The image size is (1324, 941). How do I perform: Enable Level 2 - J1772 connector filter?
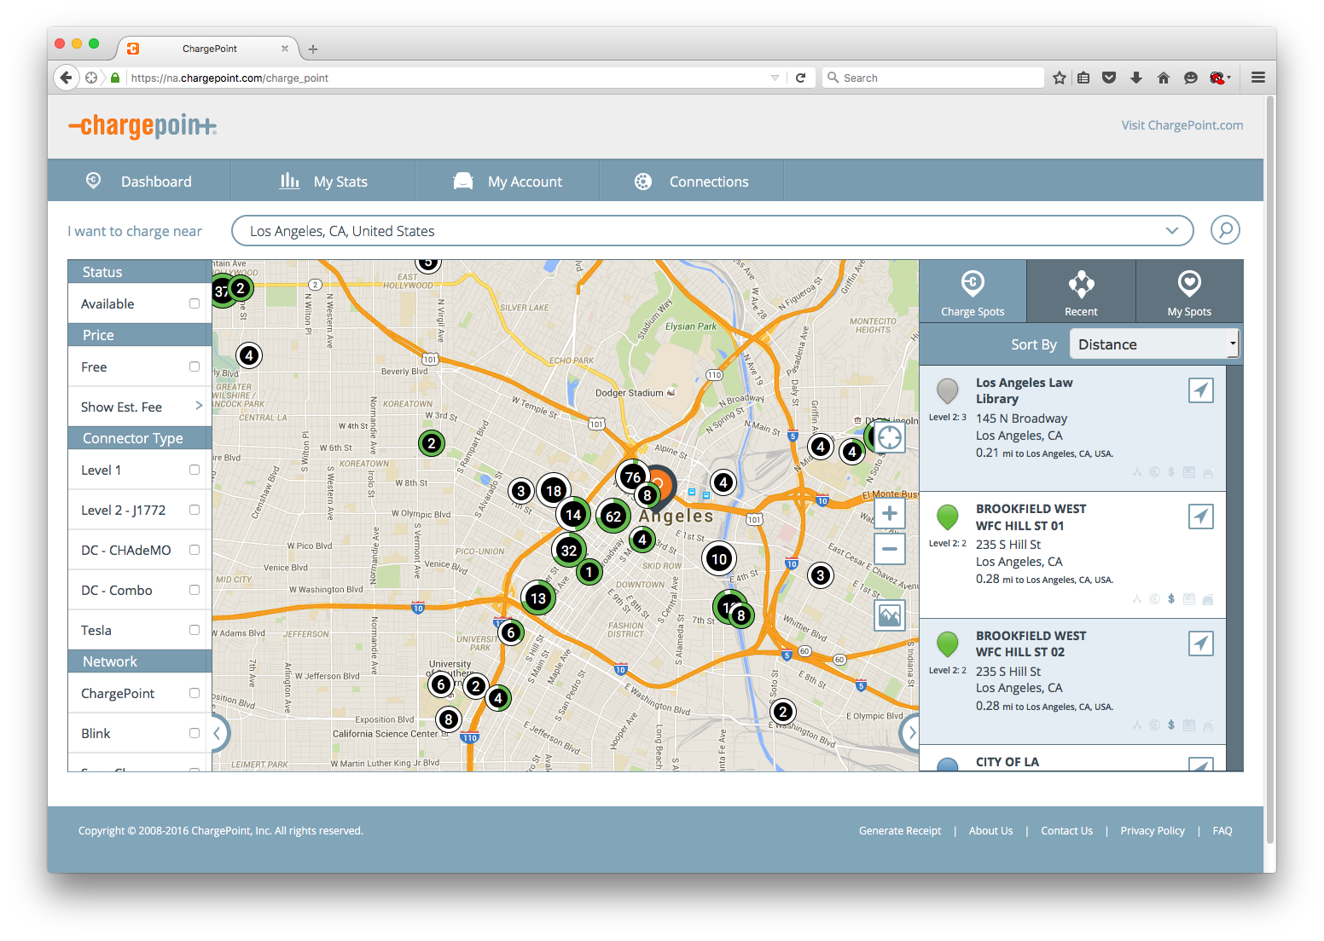pyautogui.click(x=195, y=510)
